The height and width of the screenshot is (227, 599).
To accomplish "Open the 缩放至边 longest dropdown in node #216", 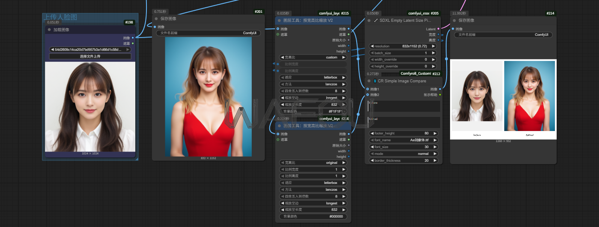I will 313,203.
